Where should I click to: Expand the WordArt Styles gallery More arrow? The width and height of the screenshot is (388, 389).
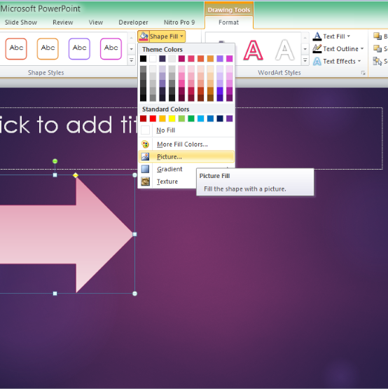coord(305,60)
